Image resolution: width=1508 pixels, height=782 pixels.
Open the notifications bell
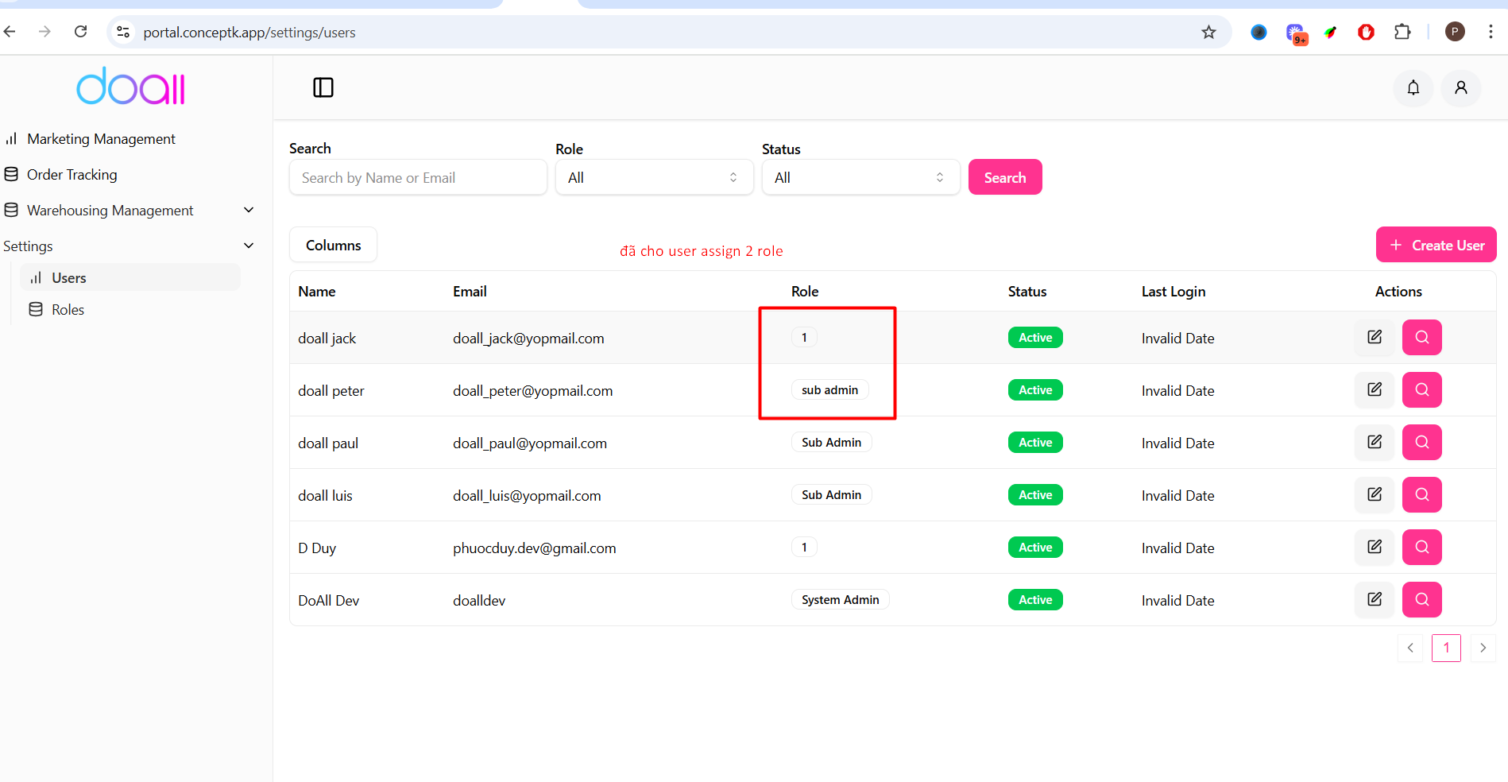(x=1413, y=87)
